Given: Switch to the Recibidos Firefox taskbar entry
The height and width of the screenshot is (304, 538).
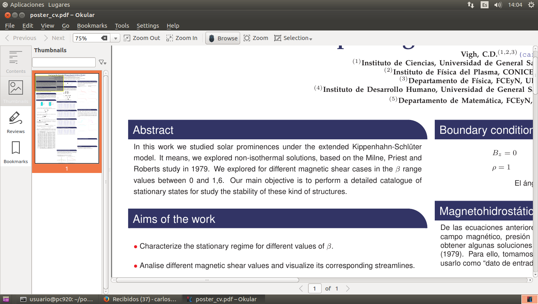Looking at the screenshot, I should [x=140, y=299].
